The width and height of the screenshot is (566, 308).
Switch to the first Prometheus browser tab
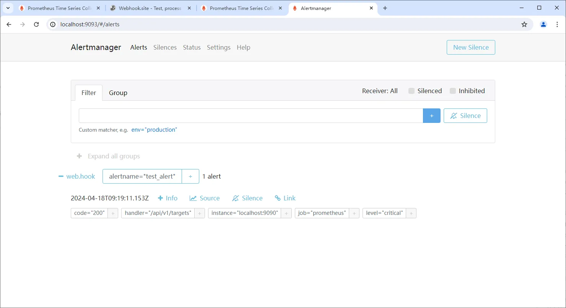click(x=60, y=8)
